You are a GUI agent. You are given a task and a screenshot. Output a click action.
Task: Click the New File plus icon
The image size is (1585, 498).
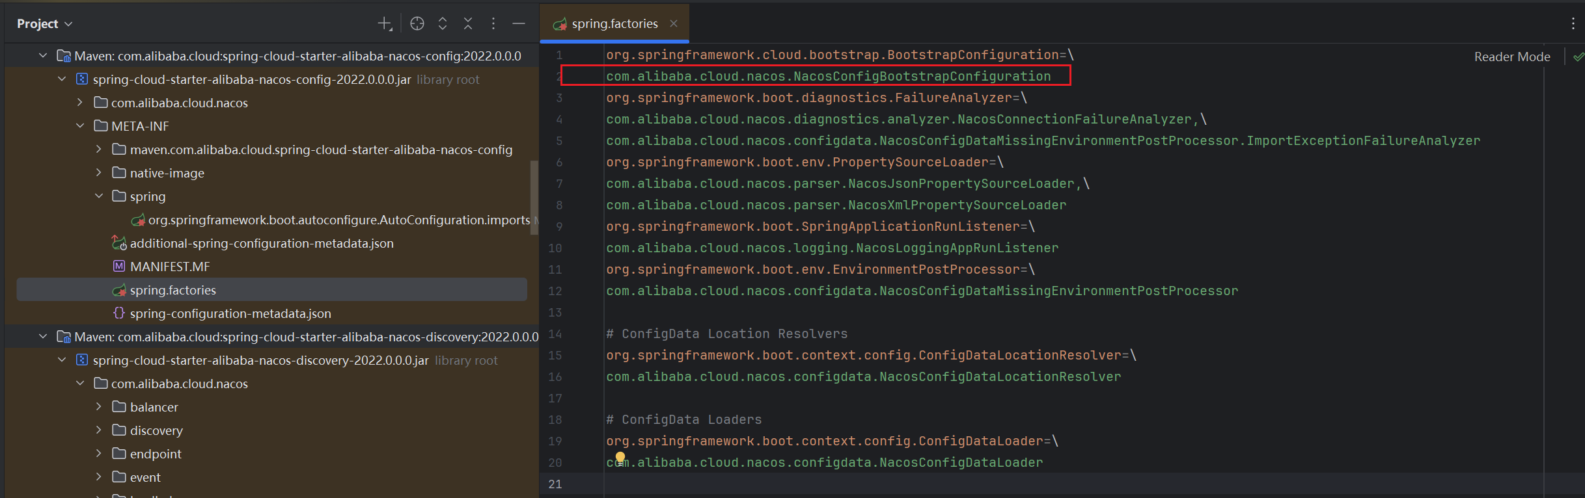[x=385, y=24]
